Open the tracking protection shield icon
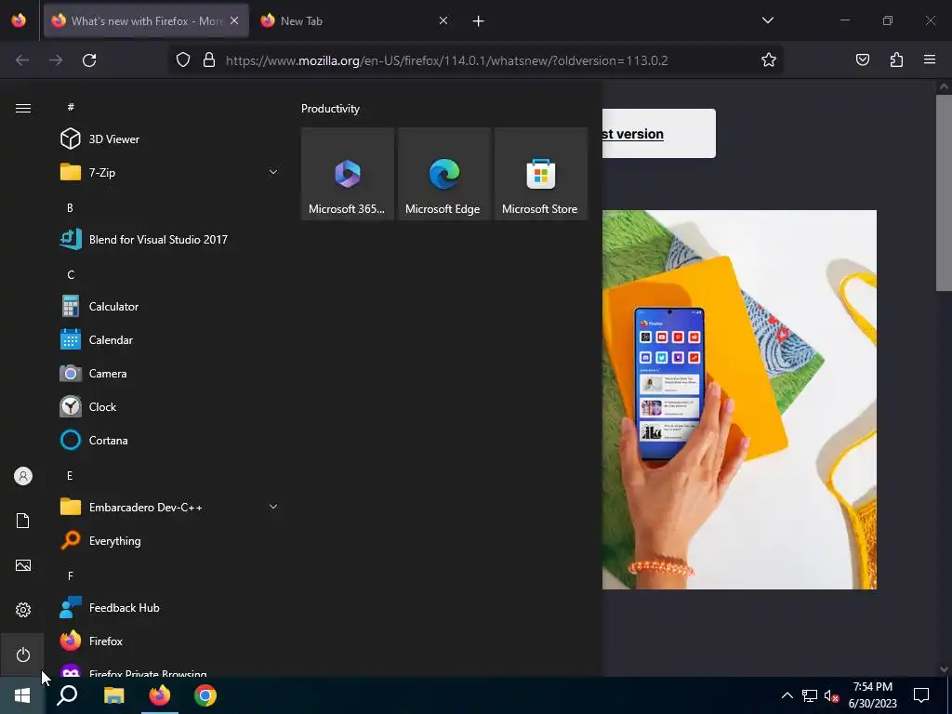 click(183, 60)
